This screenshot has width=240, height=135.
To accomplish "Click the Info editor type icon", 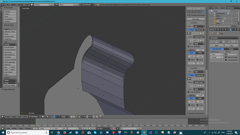I will 3,5.
